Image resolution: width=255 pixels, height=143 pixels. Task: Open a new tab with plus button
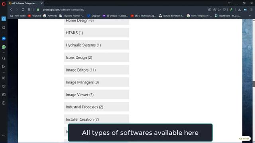(47, 3)
